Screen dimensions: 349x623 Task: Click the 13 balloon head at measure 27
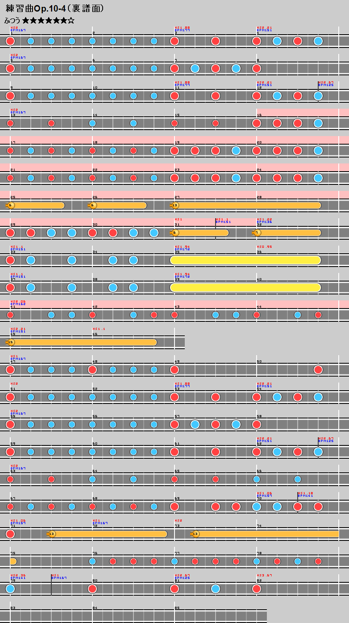[175, 205]
